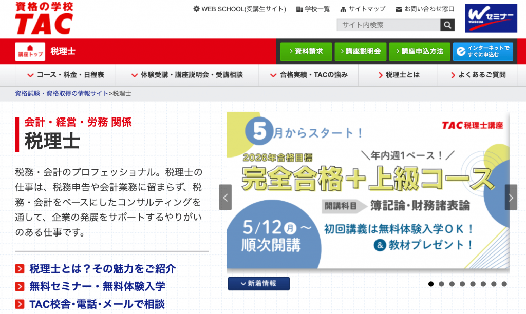Show next carousel slide arrow
The width and height of the screenshot is (526, 314).
point(511,198)
